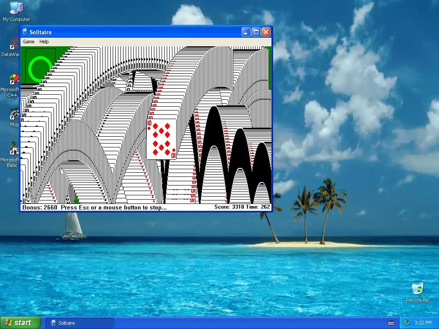Open the Game menu in Solitaire
439x329 pixels.
tap(29, 42)
